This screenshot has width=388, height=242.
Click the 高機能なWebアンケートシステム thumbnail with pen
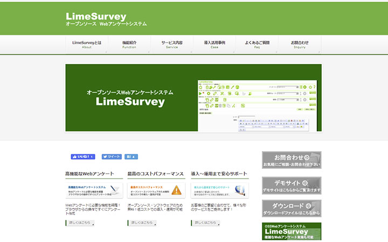coord(94,190)
